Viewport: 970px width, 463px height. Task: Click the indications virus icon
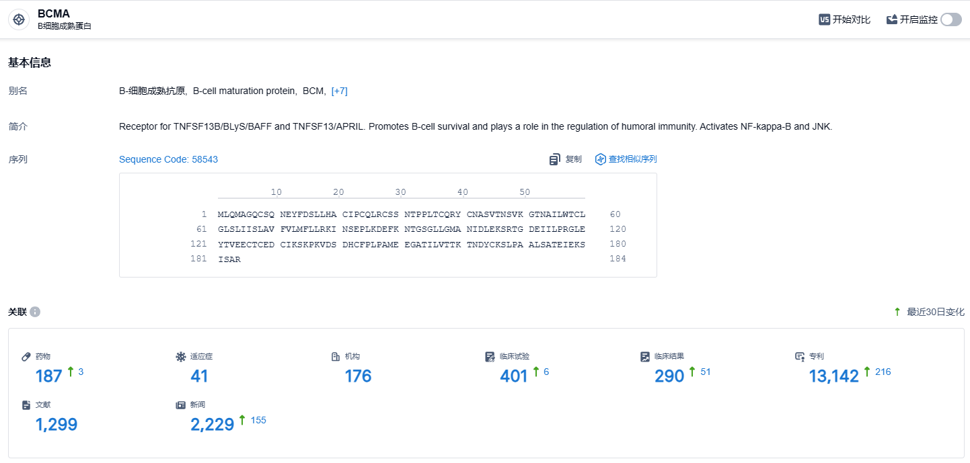coord(180,356)
